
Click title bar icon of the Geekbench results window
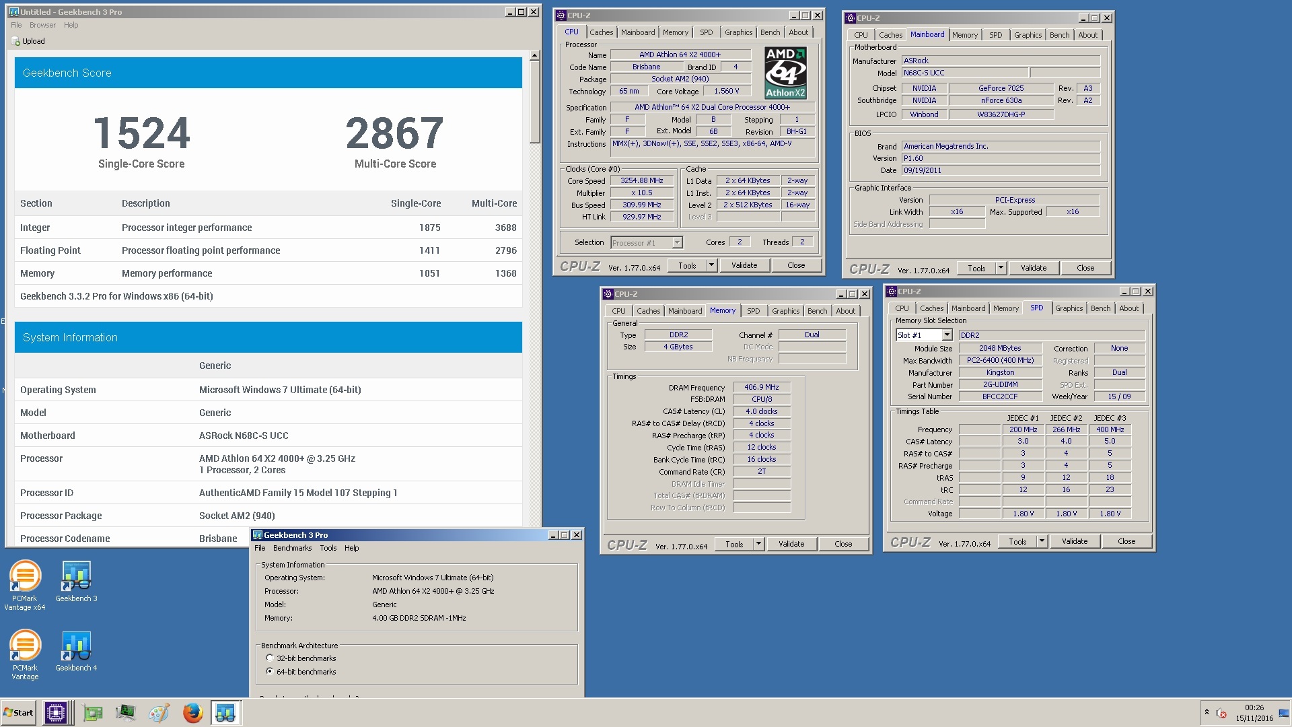[x=14, y=12]
